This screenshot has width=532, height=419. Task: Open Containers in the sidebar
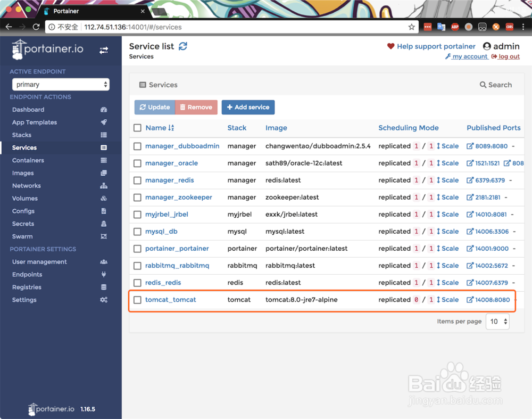[x=61, y=160]
